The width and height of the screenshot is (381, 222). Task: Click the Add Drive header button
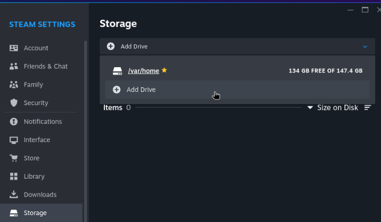[134, 47]
